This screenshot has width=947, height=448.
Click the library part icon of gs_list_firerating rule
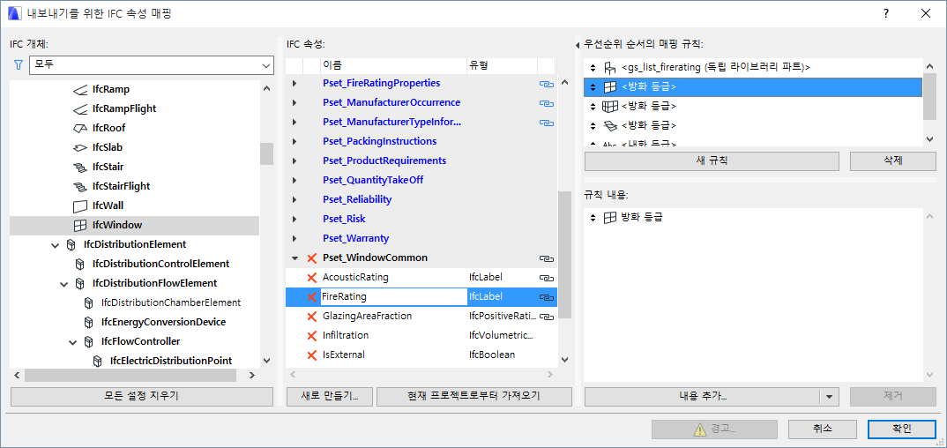(610, 68)
